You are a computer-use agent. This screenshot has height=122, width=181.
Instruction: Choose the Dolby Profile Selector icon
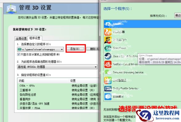point(108,89)
